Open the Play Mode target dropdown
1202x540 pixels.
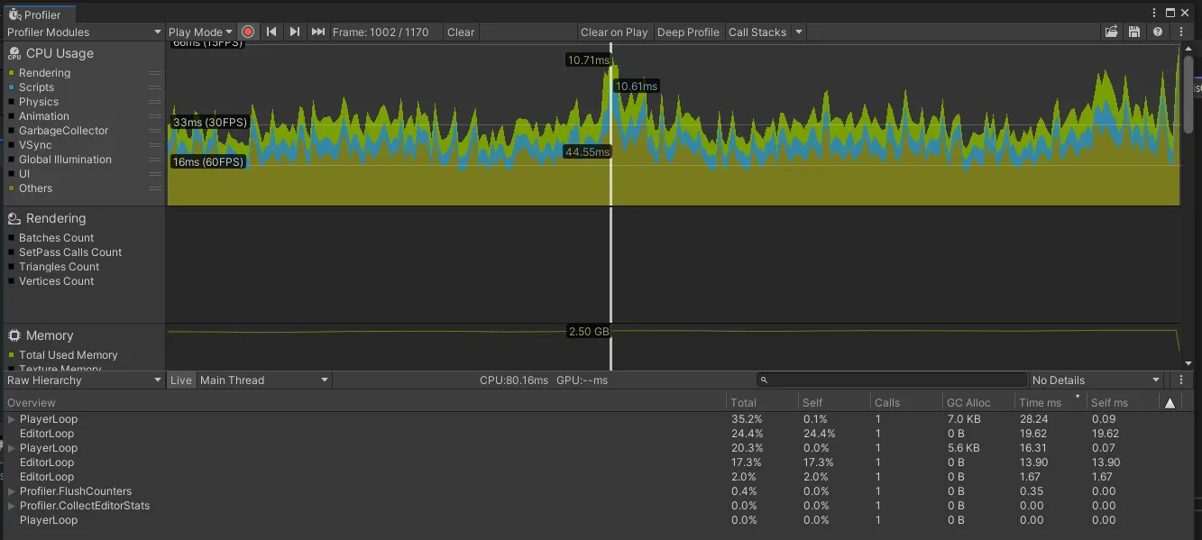(x=200, y=32)
